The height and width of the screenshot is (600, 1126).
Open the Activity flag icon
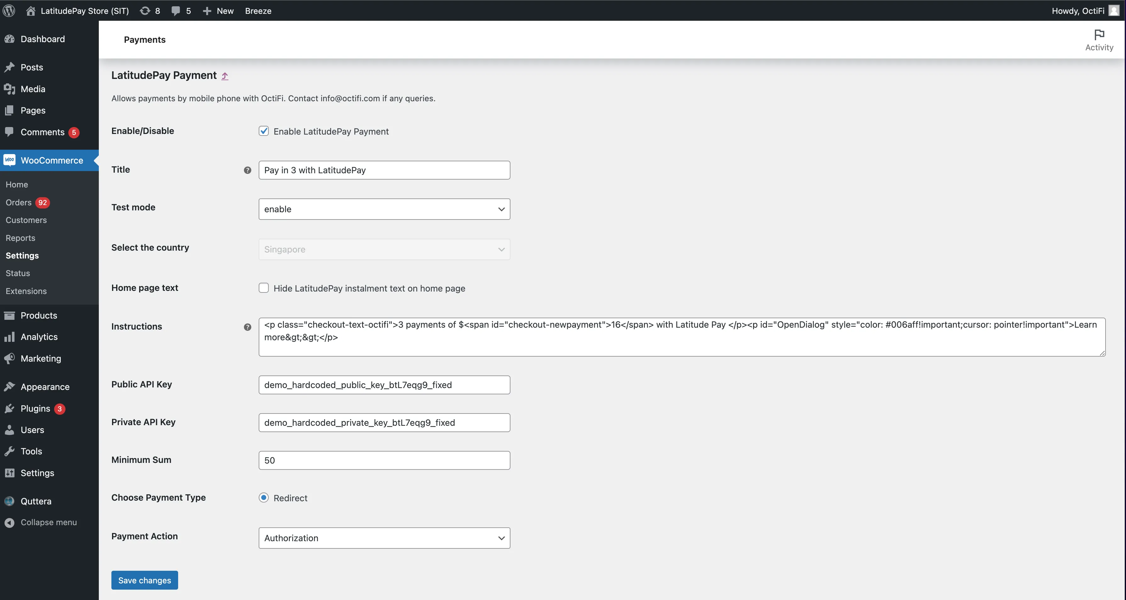point(1099,35)
